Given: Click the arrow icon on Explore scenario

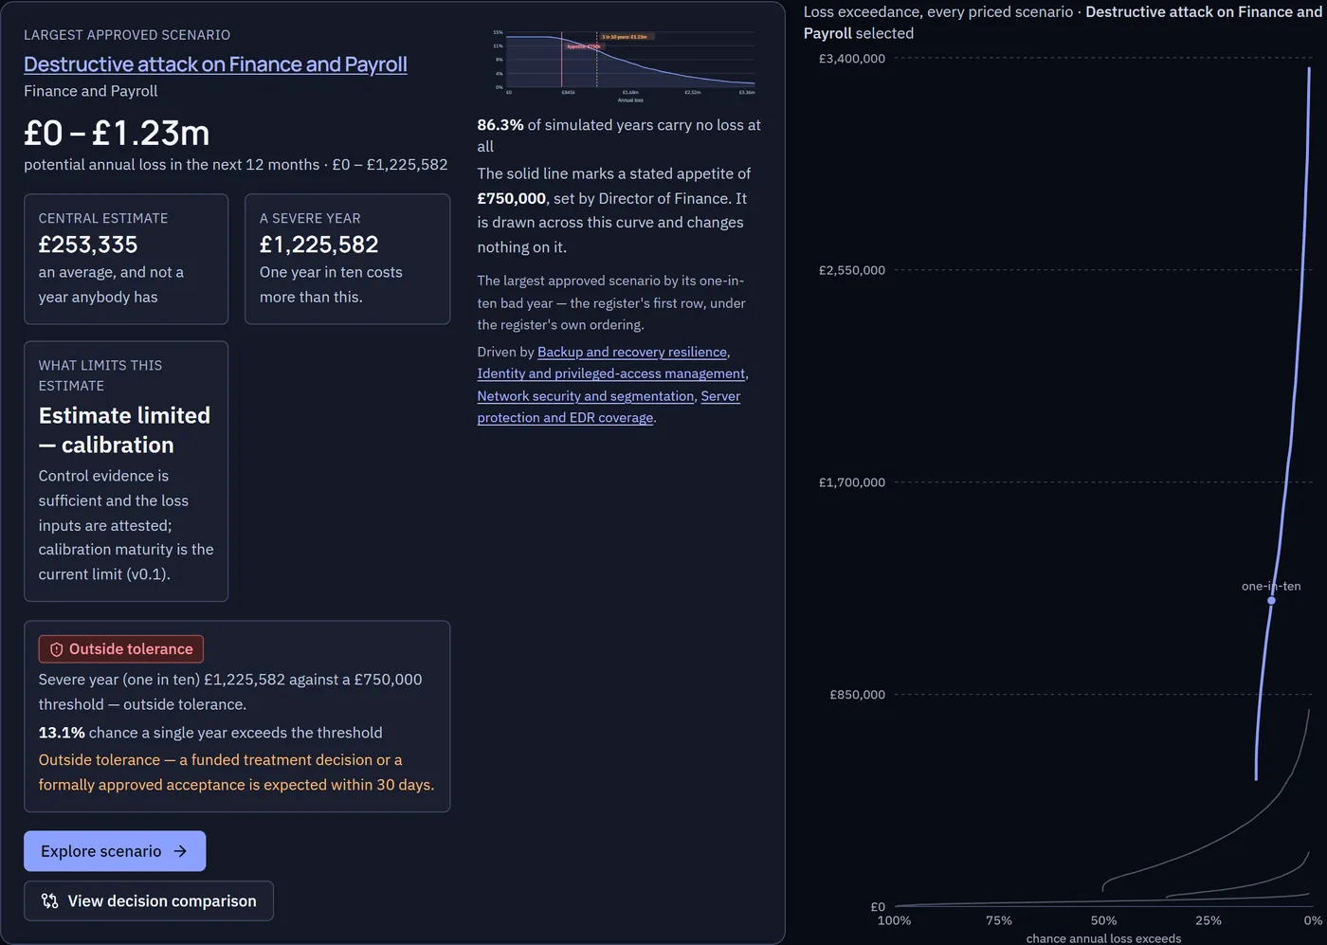Looking at the screenshot, I should coord(180,851).
